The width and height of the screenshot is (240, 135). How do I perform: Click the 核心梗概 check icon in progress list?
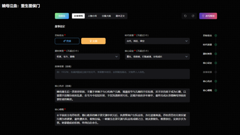216,90
